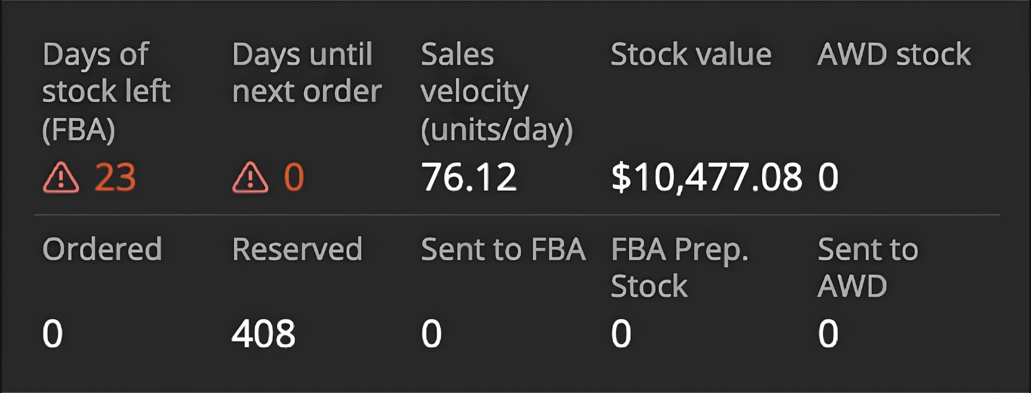This screenshot has height=393, width=1031.
Task: Click the 'Ordered' label
Action: click(102, 249)
